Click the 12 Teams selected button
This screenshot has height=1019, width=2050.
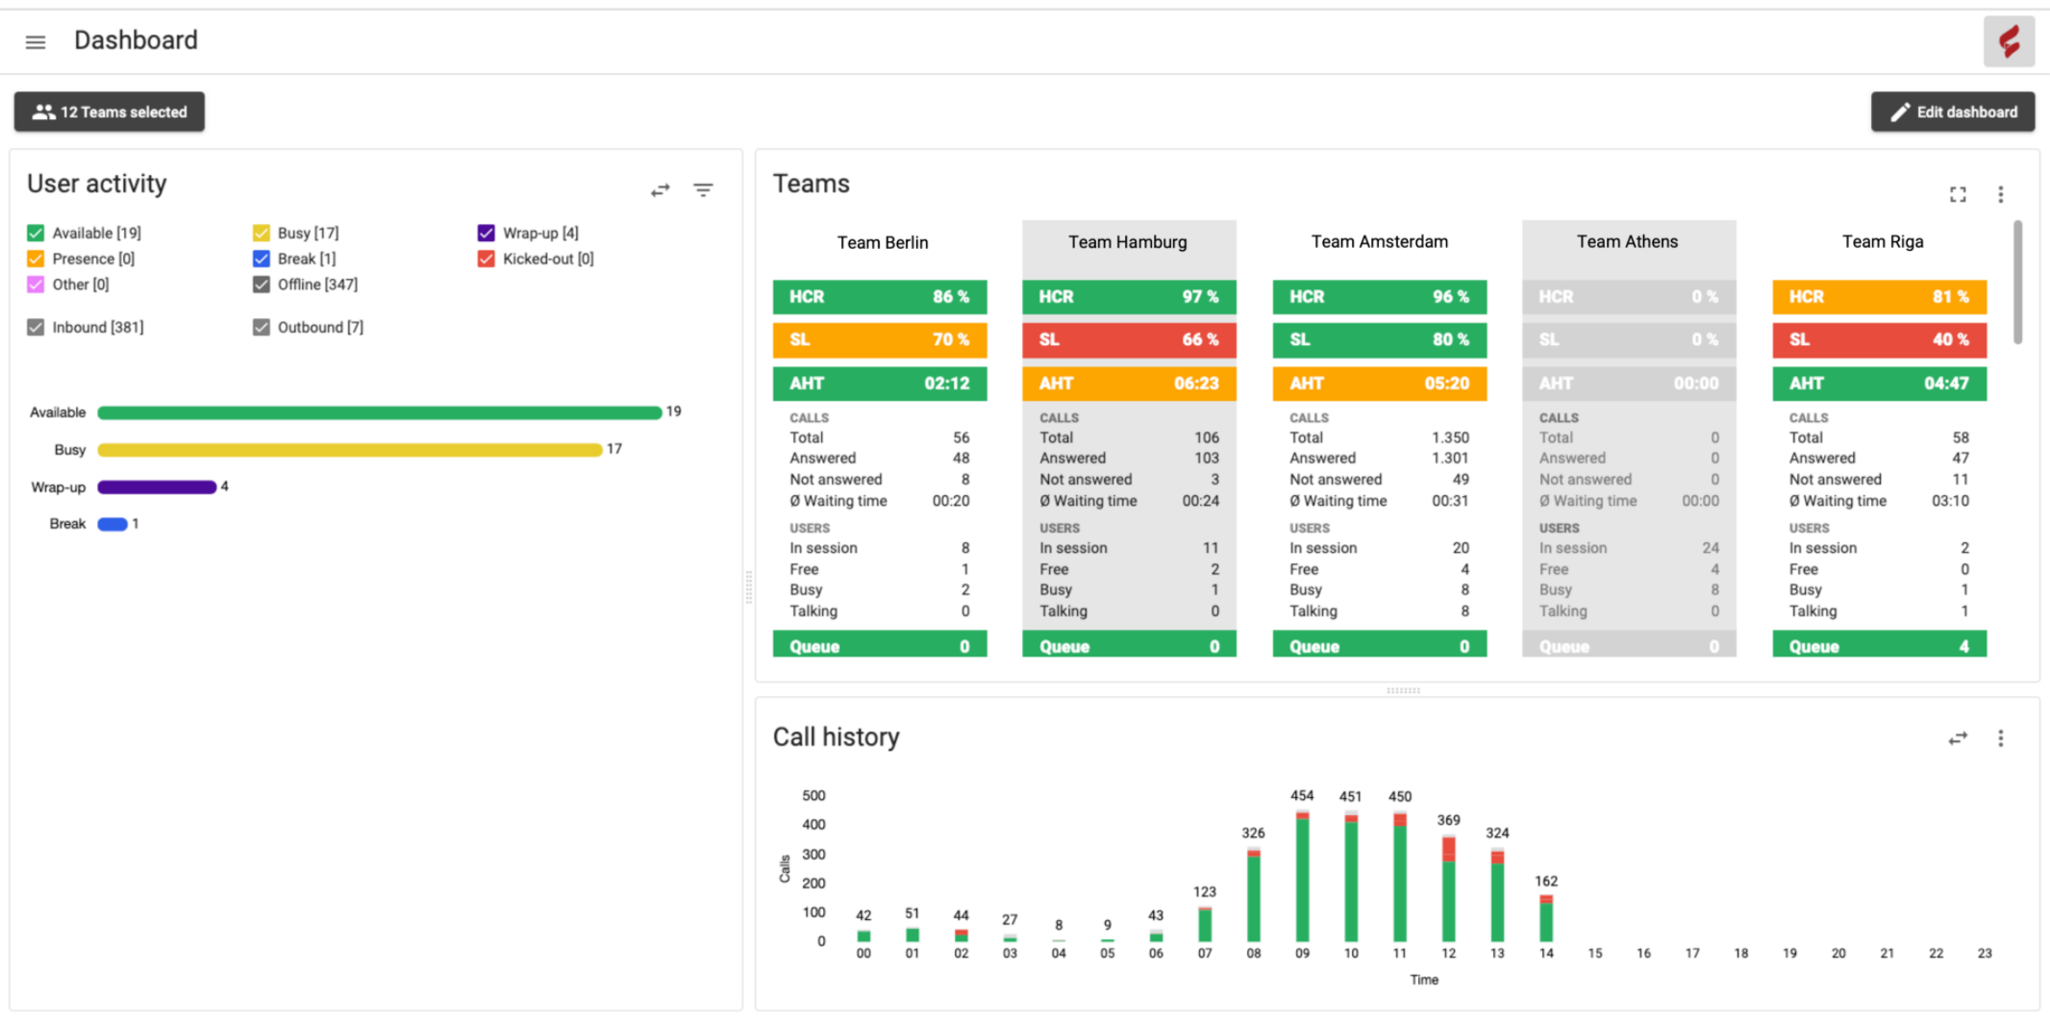pos(109,112)
